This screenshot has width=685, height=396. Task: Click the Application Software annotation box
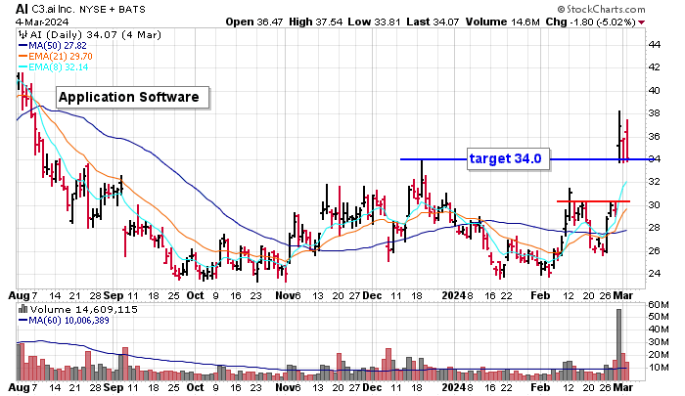132,97
